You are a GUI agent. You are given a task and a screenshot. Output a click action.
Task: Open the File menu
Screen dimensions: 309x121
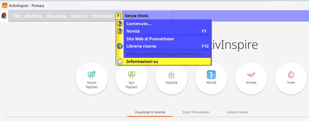point(17,16)
